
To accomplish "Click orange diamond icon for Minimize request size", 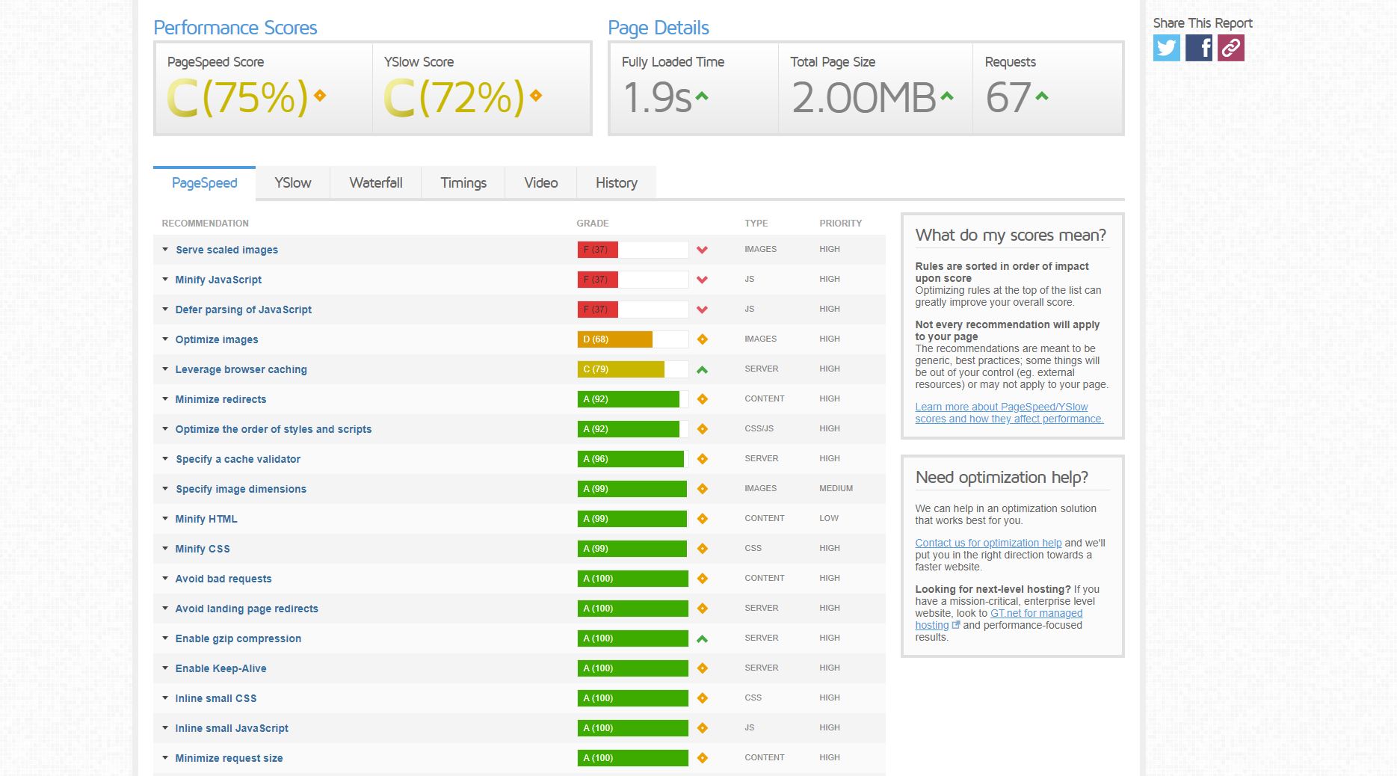I will coord(702,758).
